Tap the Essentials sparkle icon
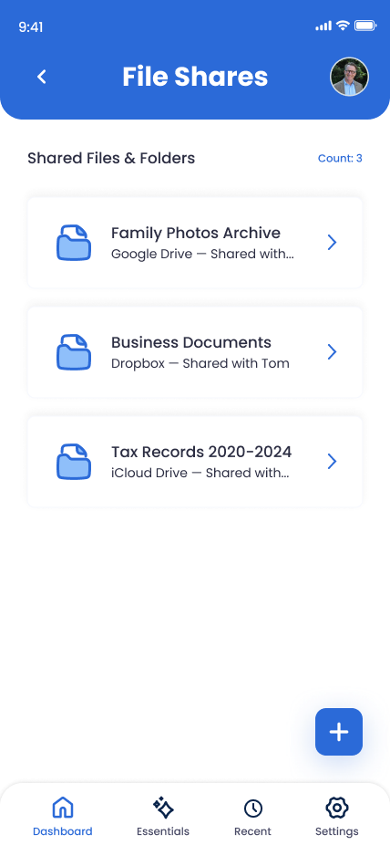Image resolution: width=390 pixels, height=845 pixels. (x=163, y=808)
